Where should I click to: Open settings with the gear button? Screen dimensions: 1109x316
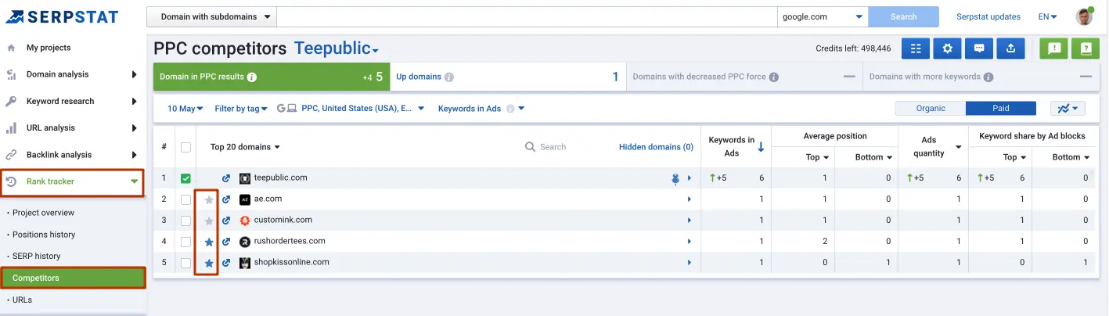(947, 48)
